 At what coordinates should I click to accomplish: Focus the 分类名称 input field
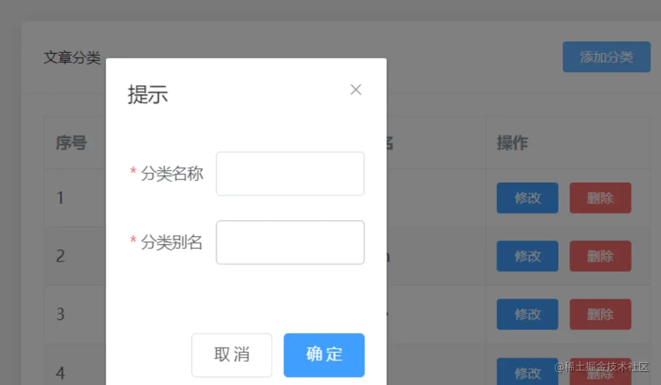290,173
